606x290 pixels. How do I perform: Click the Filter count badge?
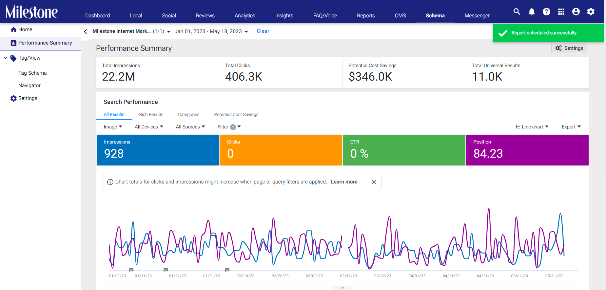pyautogui.click(x=233, y=127)
